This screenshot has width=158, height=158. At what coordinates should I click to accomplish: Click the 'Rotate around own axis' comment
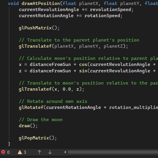pyautogui.click(x=53, y=101)
